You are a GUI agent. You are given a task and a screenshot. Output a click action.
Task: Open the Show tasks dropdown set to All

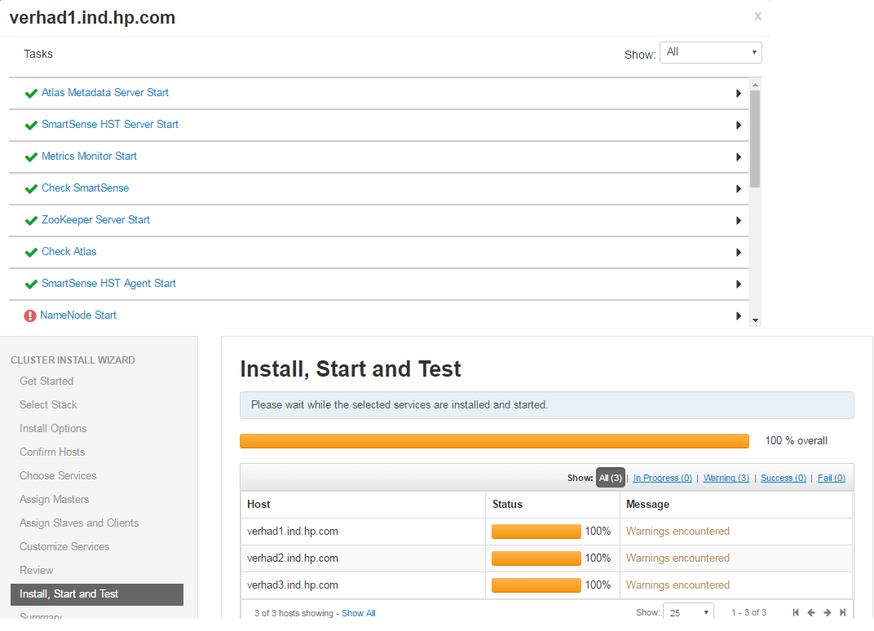coord(710,51)
